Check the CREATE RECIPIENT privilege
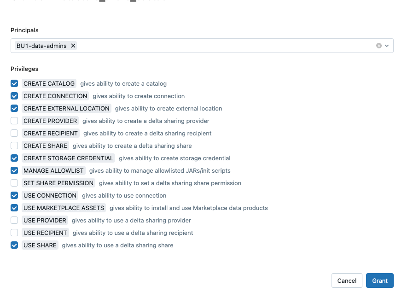 [14, 133]
